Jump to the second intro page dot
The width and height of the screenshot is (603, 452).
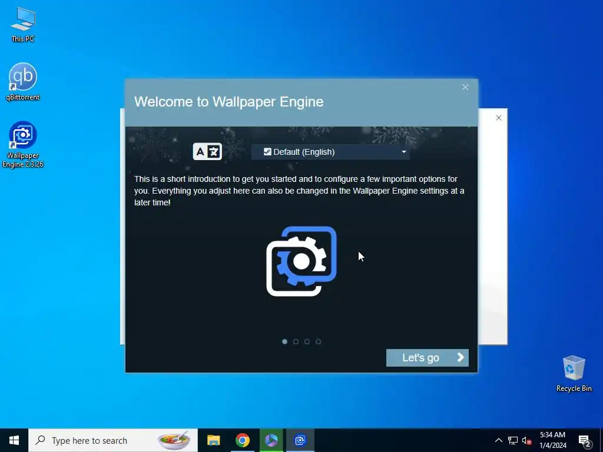click(x=296, y=342)
